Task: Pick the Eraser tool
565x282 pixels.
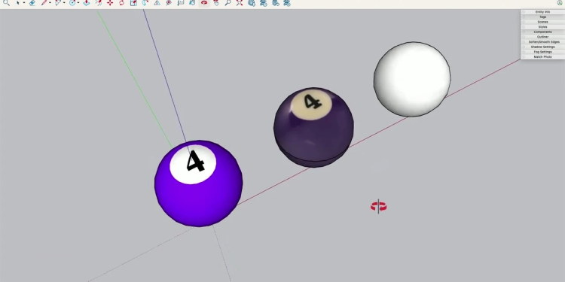Action: pos(32,3)
